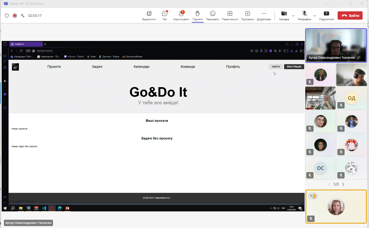The height and width of the screenshot is (228, 369).
Task: Go to previous page of participant tiles
Action: click(x=329, y=184)
